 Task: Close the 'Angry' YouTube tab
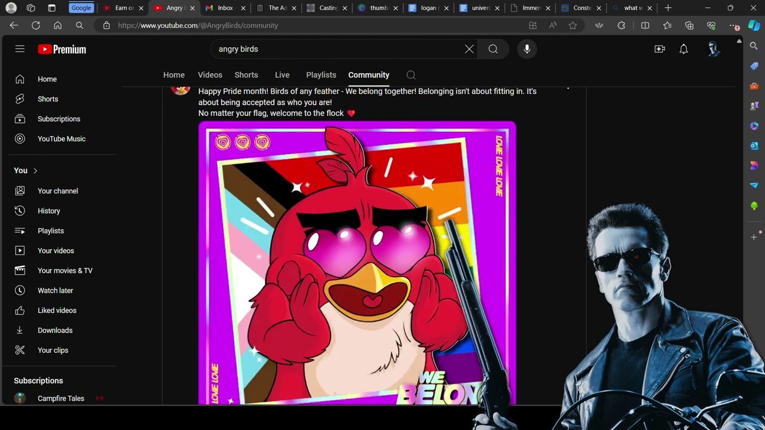(x=192, y=8)
